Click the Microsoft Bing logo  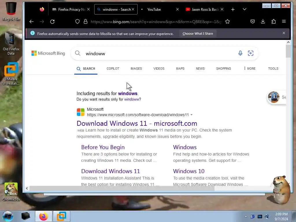[48, 53]
